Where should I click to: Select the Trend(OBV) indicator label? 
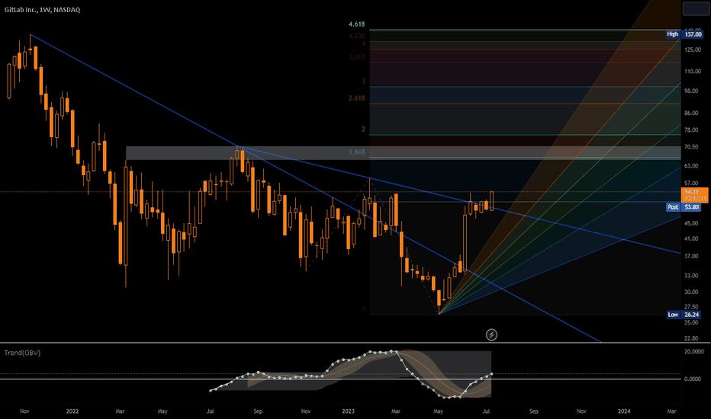coord(22,353)
